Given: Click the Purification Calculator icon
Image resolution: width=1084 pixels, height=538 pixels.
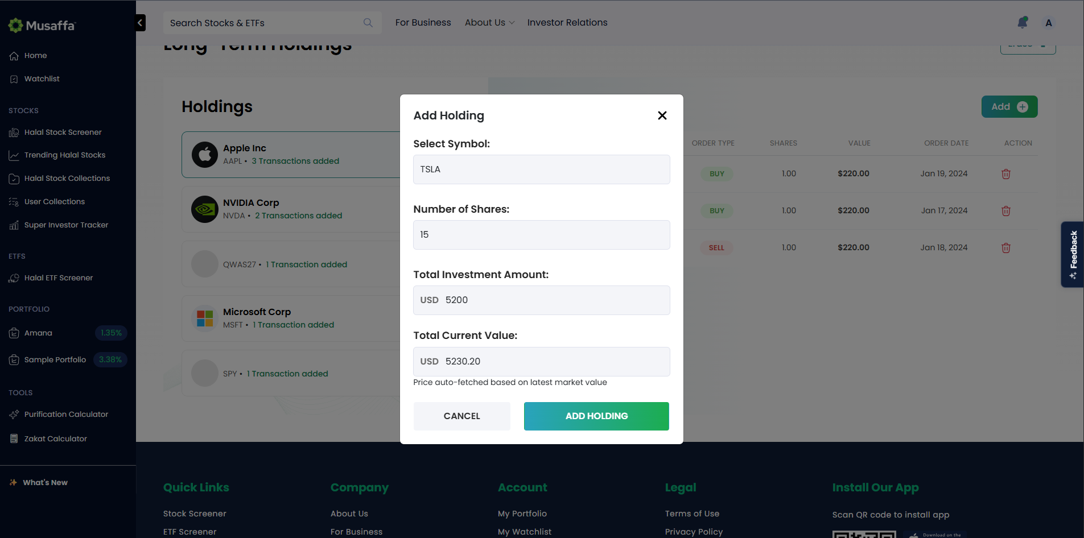Looking at the screenshot, I should 14,415.
